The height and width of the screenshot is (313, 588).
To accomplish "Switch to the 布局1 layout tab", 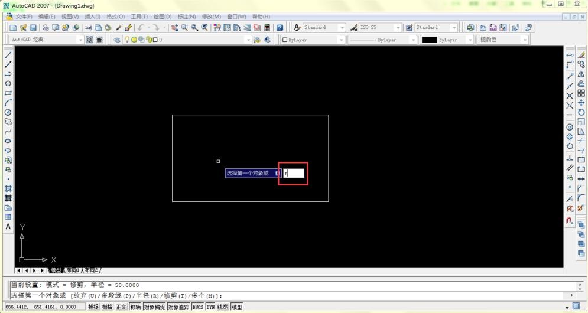I will pos(72,270).
